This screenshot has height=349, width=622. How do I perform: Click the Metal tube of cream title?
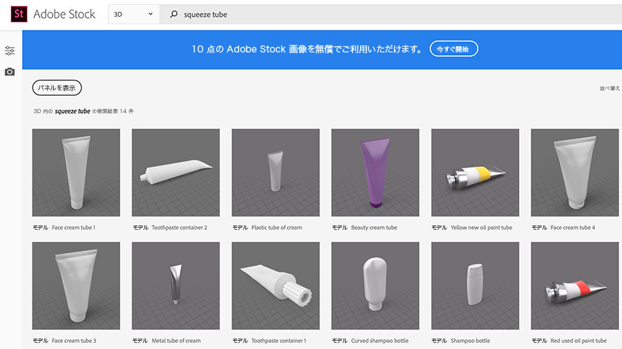click(176, 341)
